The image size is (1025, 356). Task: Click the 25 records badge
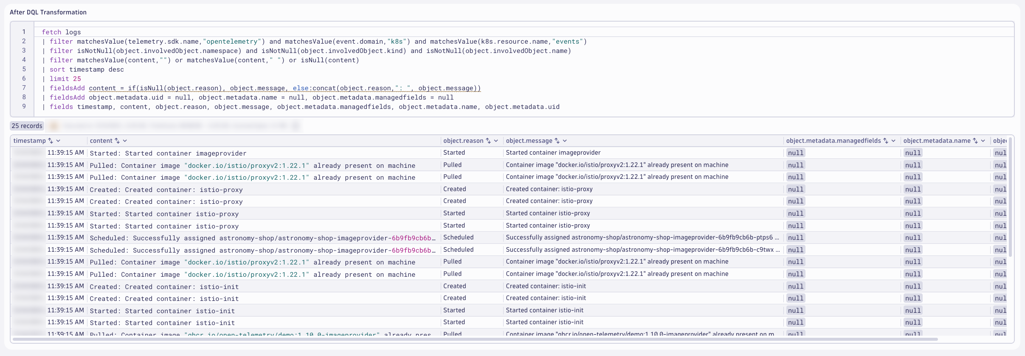tap(27, 126)
